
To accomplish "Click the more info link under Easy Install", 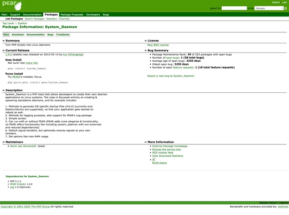I will pyautogui.click(x=32, y=63).
